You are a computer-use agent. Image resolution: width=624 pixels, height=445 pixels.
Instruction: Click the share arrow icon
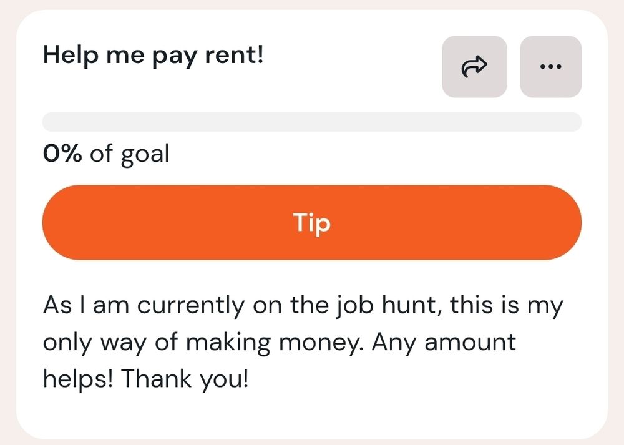point(474,67)
